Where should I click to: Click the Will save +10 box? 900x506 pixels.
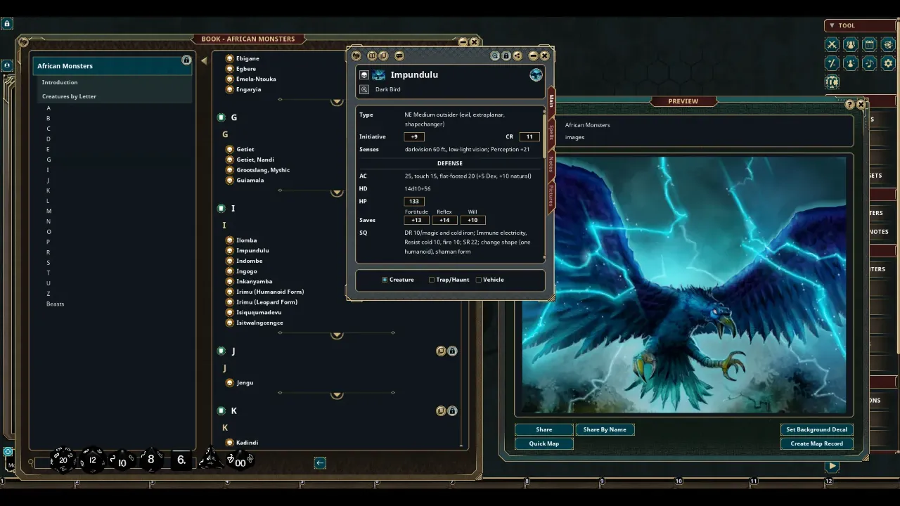coord(472,220)
